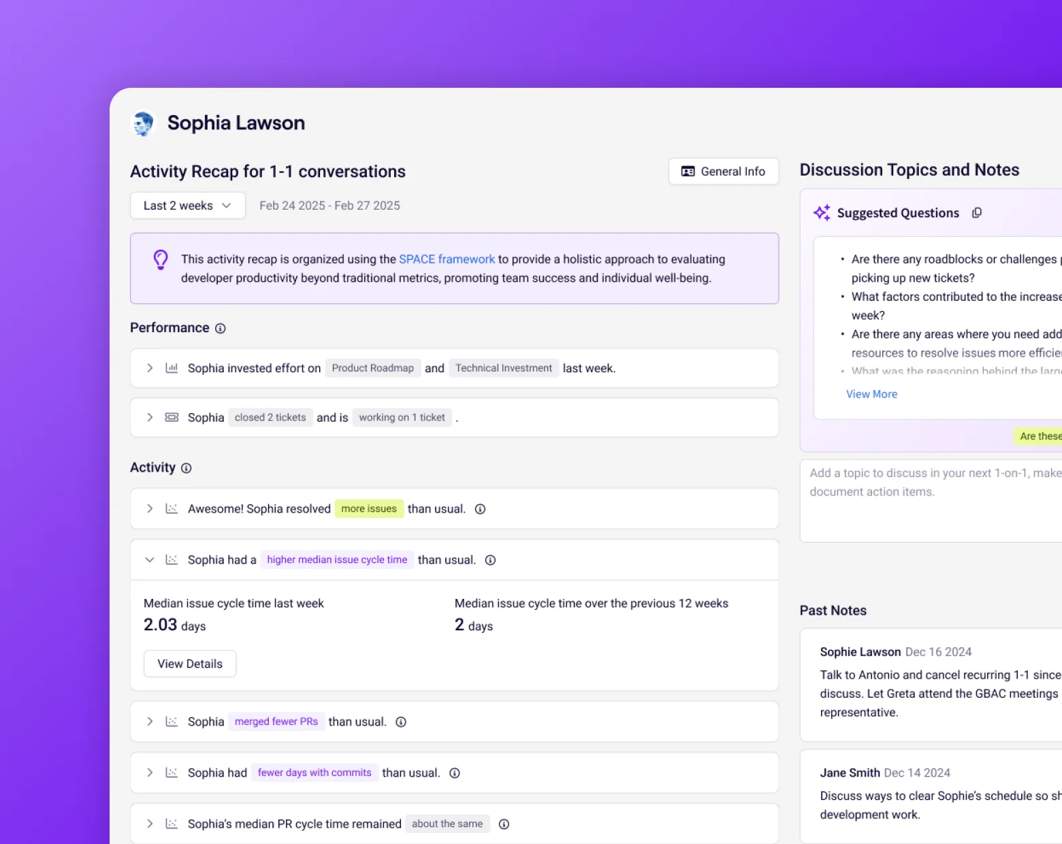Open the General Info button

[x=723, y=172]
